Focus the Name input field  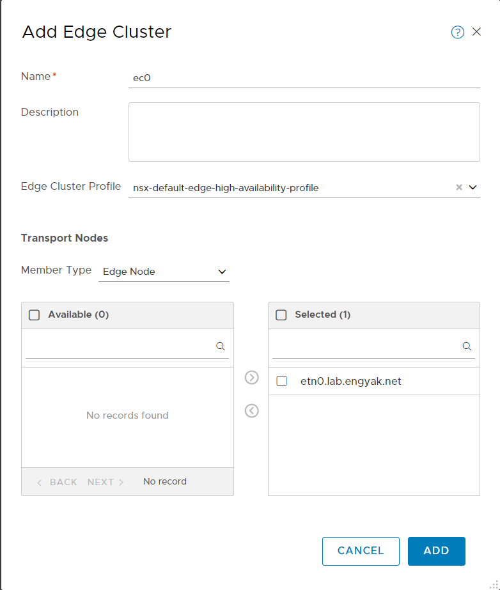pos(304,78)
